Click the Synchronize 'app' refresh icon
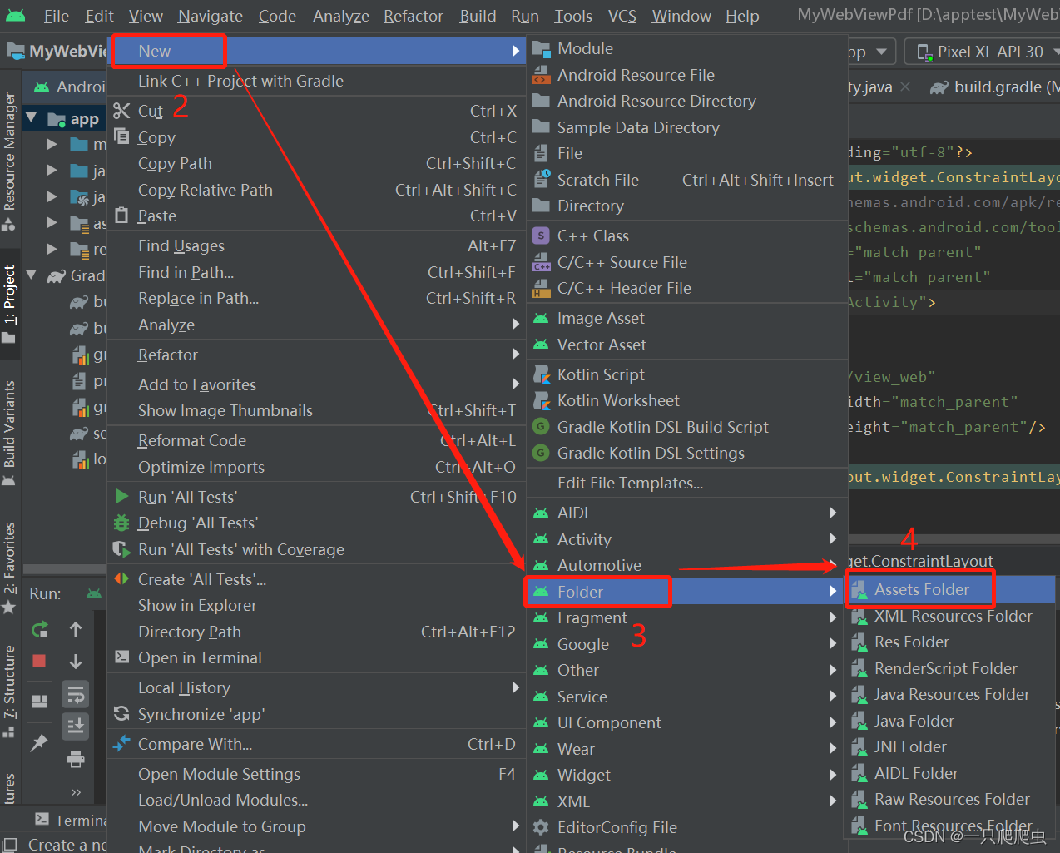This screenshot has width=1060, height=853. (121, 714)
